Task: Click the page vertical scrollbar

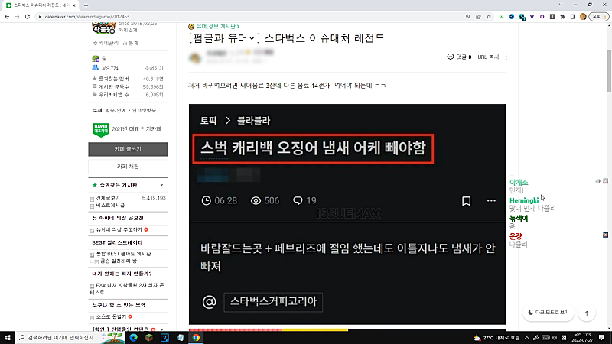Action: click(x=609, y=71)
